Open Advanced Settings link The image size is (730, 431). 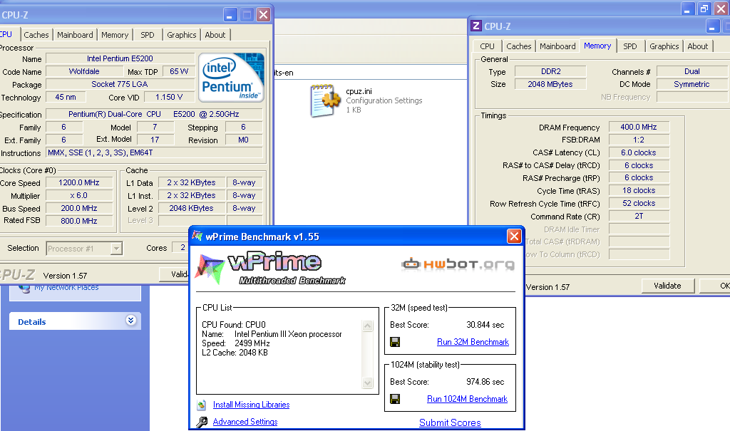coord(245,422)
